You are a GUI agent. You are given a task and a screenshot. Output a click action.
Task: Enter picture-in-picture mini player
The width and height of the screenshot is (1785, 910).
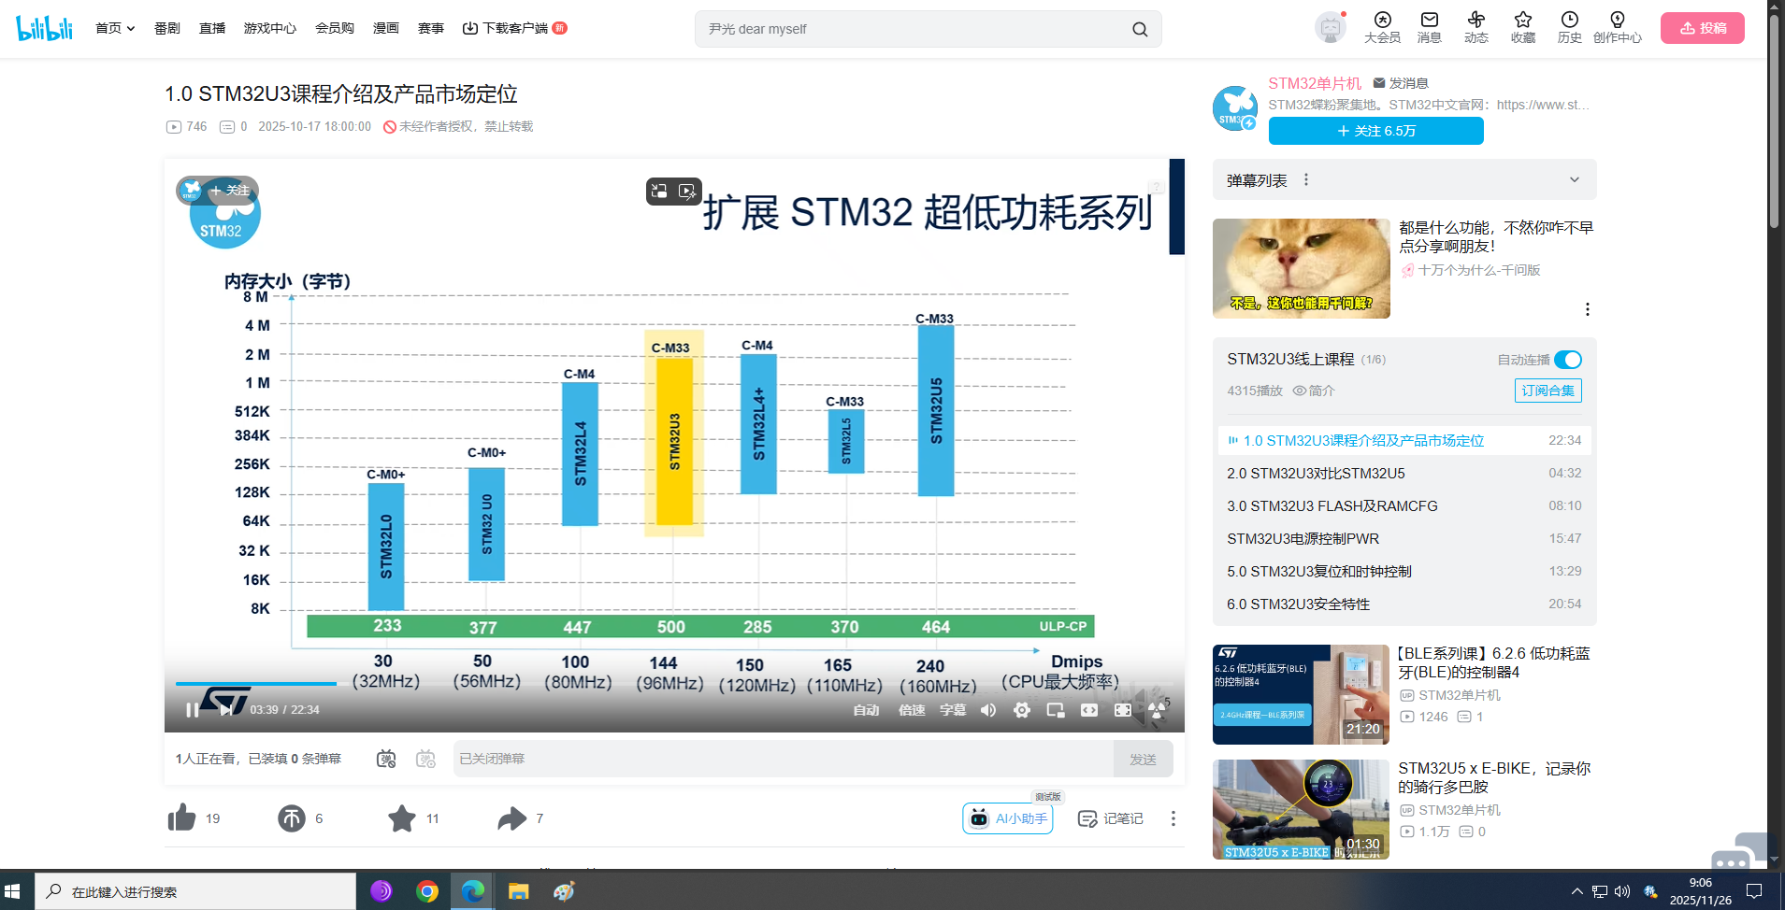click(1055, 710)
